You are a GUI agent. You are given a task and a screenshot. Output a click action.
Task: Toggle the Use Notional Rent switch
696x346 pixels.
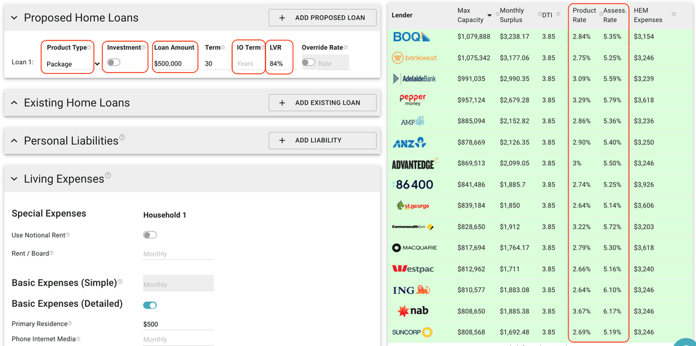pyautogui.click(x=150, y=235)
